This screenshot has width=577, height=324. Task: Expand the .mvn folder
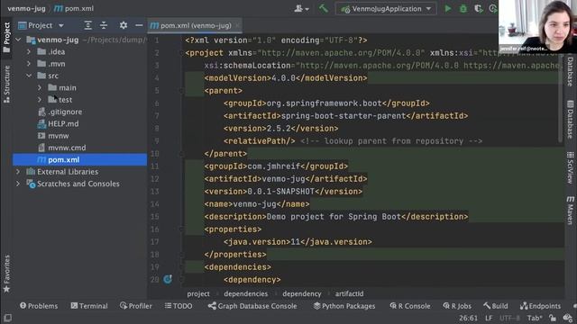(x=29, y=64)
